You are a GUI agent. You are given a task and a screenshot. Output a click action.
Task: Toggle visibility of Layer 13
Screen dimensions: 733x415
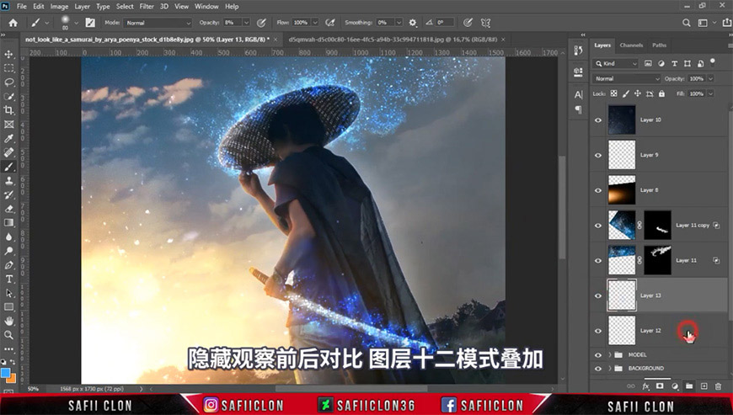[598, 295]
